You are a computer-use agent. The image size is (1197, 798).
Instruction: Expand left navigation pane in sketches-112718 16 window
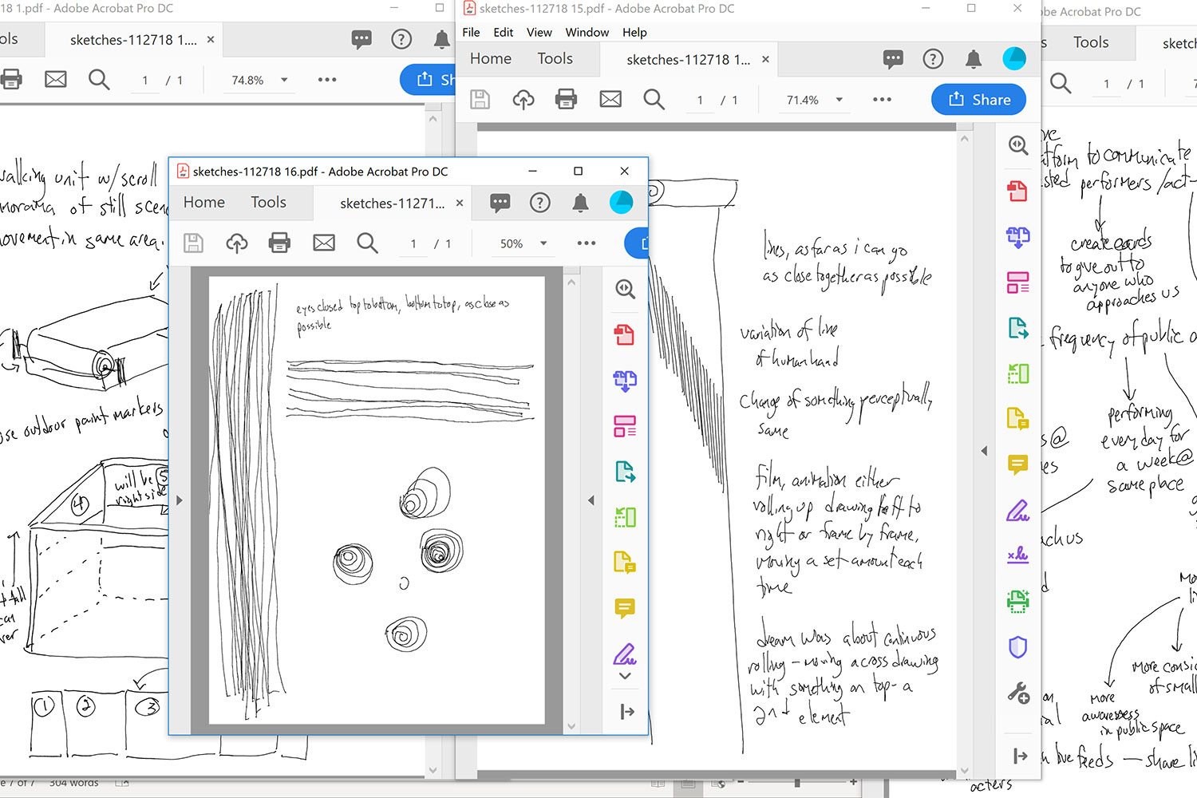(180, 500)
